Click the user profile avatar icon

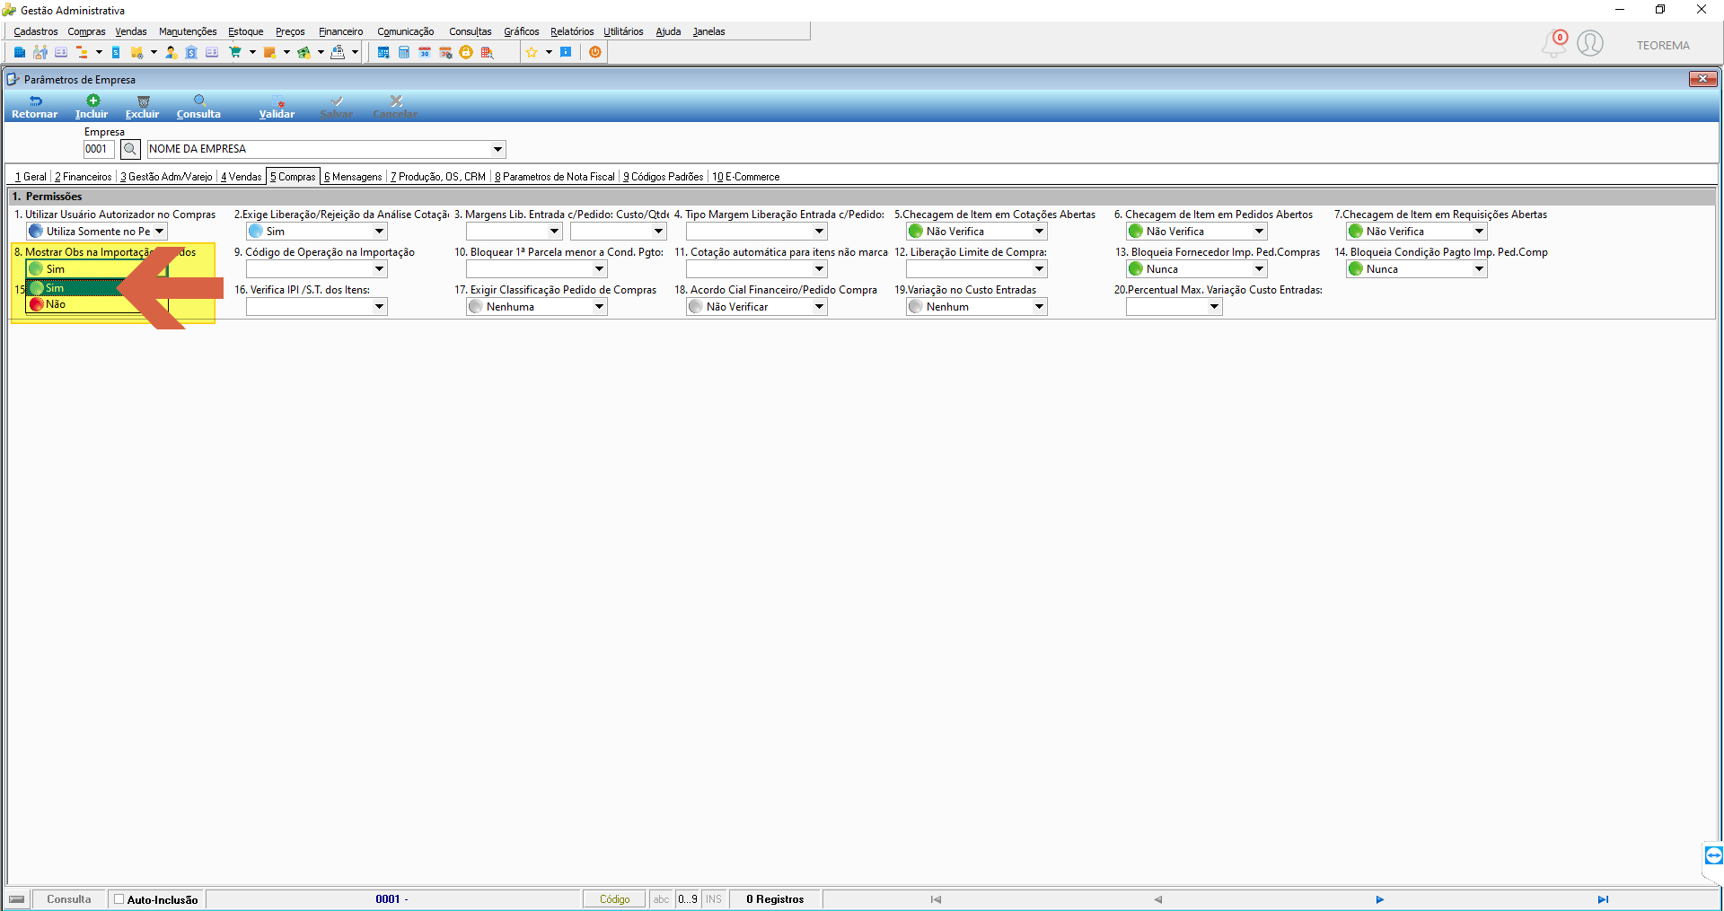(x=1590, y=43)
